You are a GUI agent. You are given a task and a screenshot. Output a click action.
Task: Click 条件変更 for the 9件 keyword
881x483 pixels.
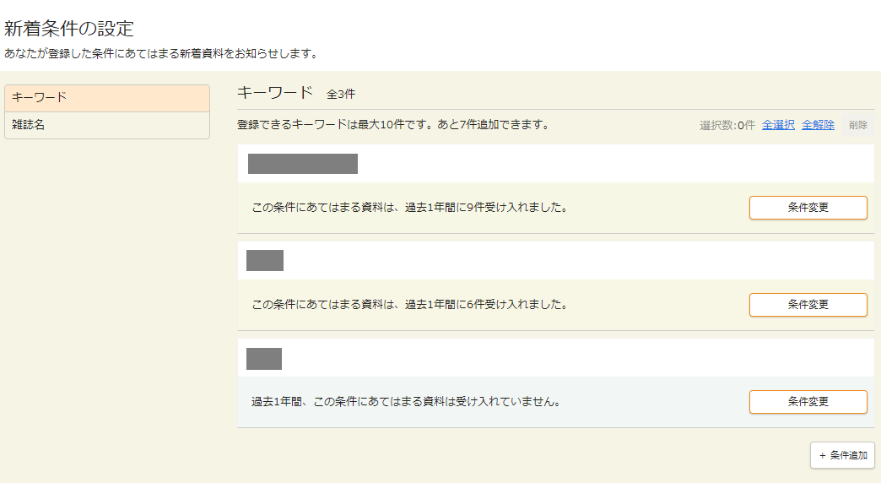[808, 208]
